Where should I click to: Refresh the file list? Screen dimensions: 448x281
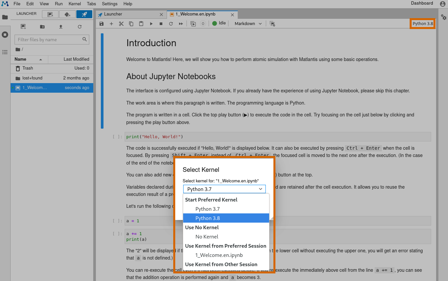(x=80, y=27)
